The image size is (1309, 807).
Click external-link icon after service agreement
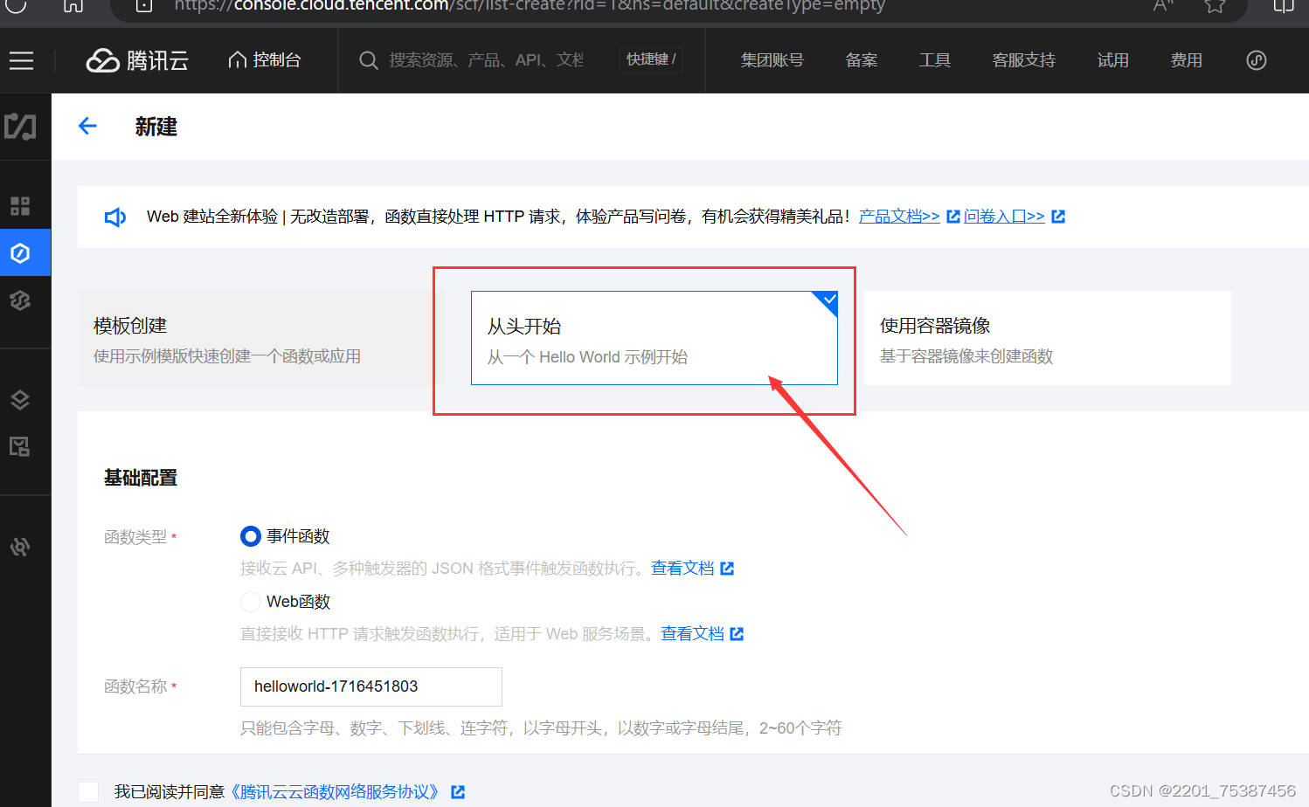point(458,792)
